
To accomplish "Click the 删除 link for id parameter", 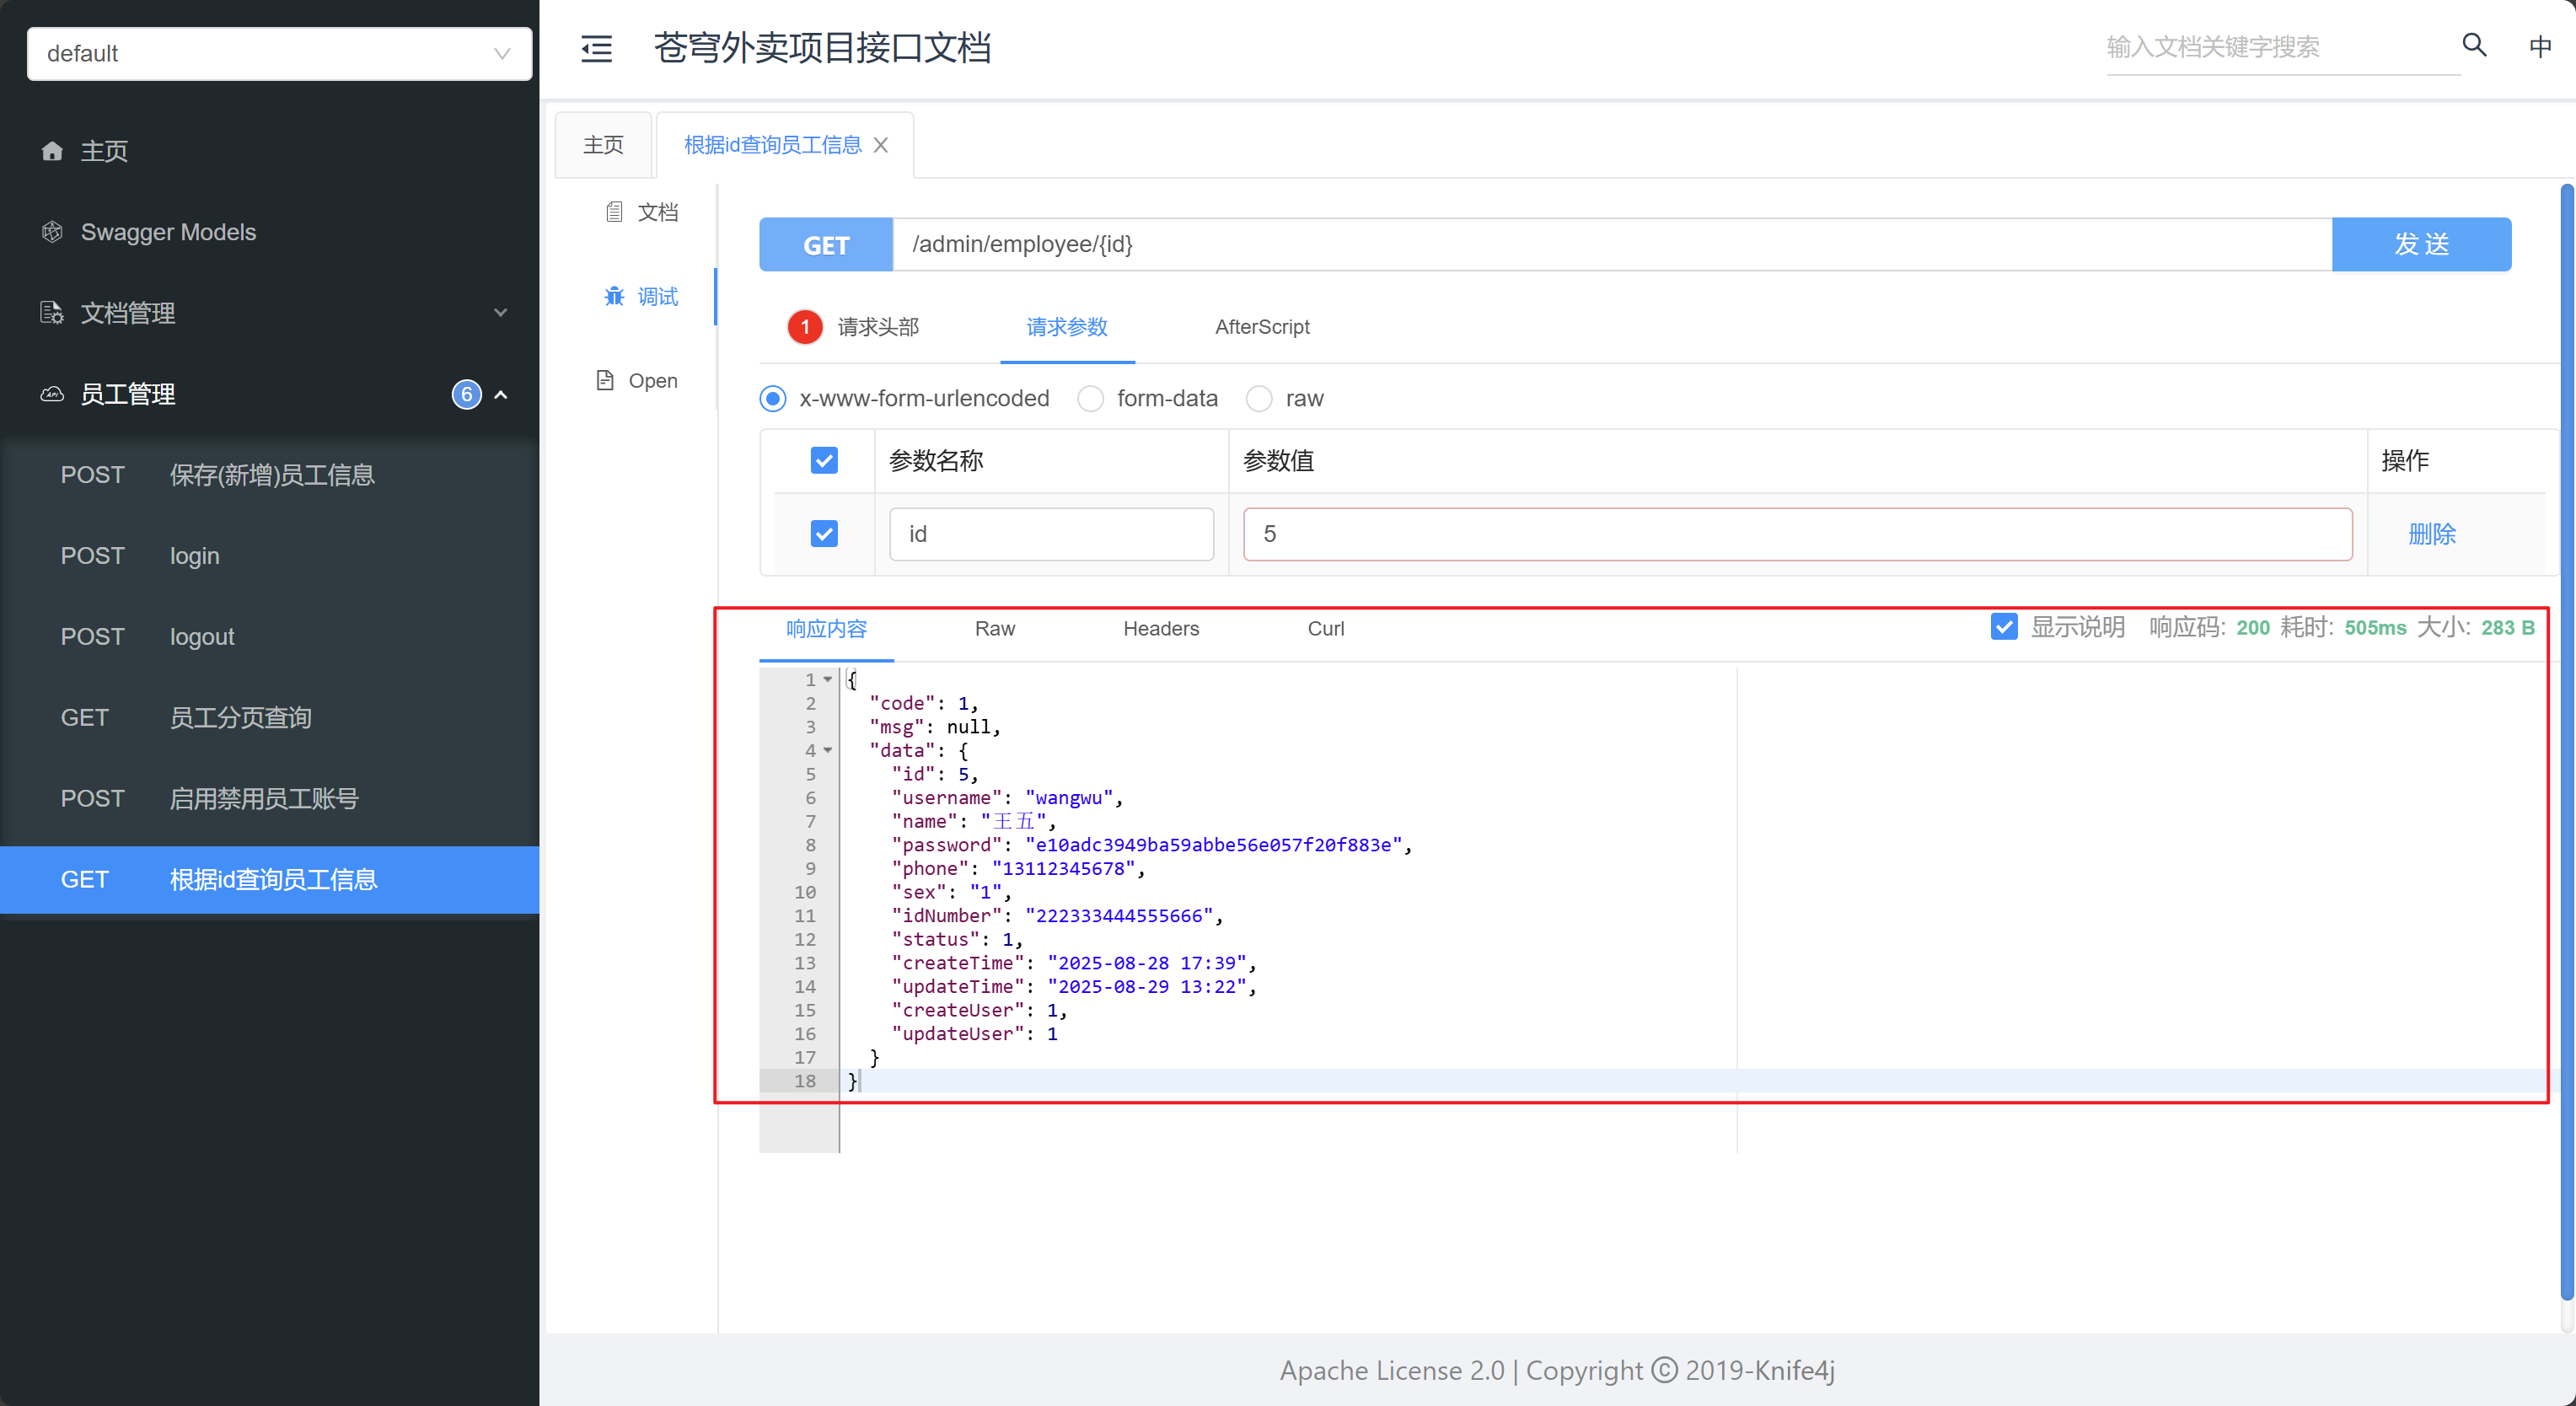I will click(2432, 534).
